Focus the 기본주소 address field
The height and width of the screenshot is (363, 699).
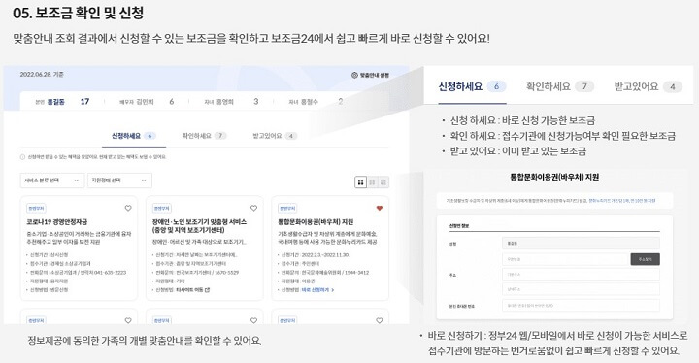click(581, 275)
